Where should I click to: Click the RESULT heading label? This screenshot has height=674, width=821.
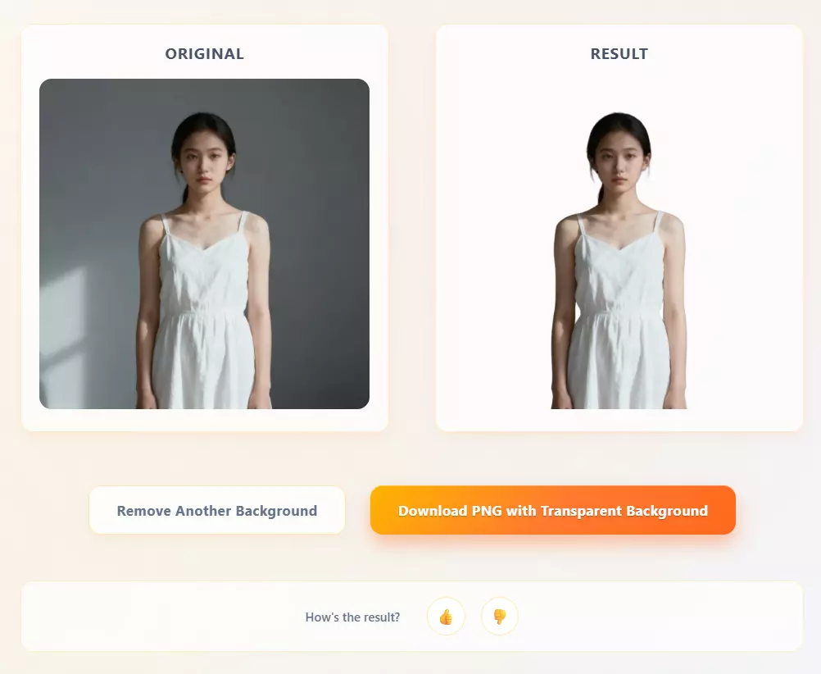coord(619,54)
